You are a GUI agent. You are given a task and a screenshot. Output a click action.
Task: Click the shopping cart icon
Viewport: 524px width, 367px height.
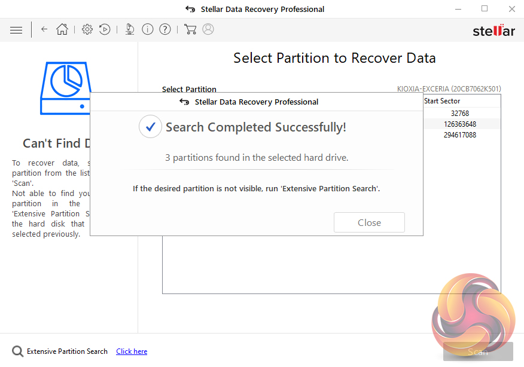click(x=190, y=29)
